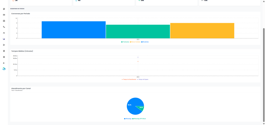The width and height of the screenshot is (265, 125).
Task: Open the chat conversations sidebar icon
Action: [4, 9]
